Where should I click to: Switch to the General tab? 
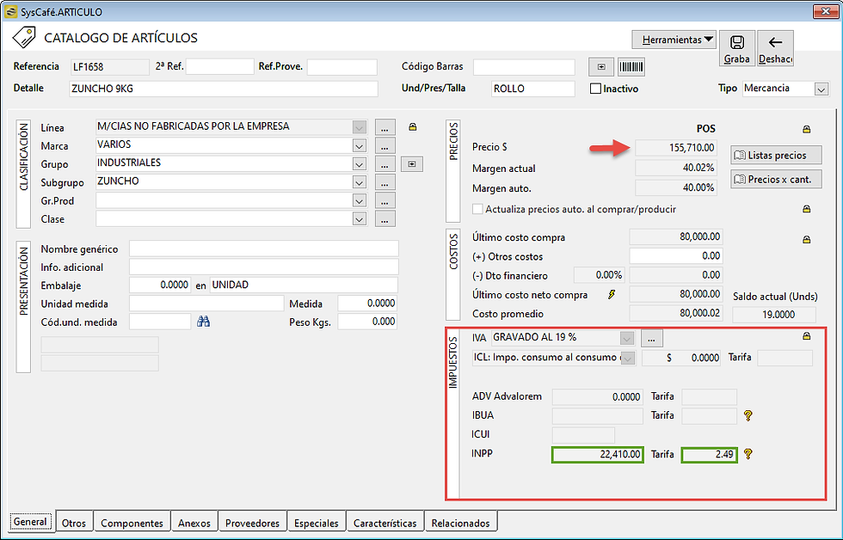(x=30, y=521)
